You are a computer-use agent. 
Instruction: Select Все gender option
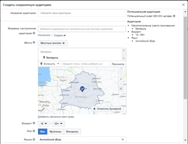pos(43,131)
